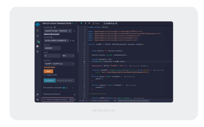The height and width of the screenshot is (127, 204).
Task: Click the info icon beside environment dropdown
Action: (74, 31)
